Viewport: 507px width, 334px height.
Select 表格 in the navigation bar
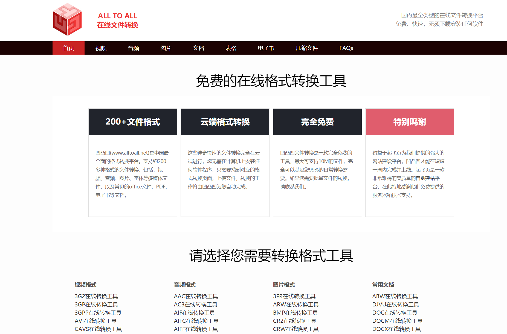[x=231, y=48]
